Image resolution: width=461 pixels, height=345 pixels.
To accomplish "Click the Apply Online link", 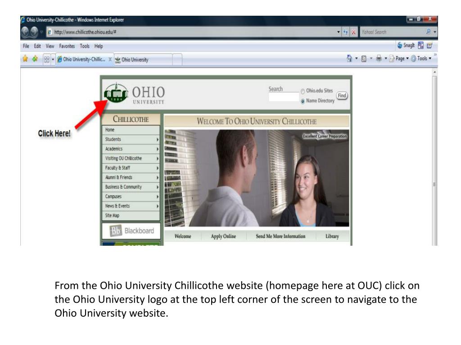I will 223,236.
